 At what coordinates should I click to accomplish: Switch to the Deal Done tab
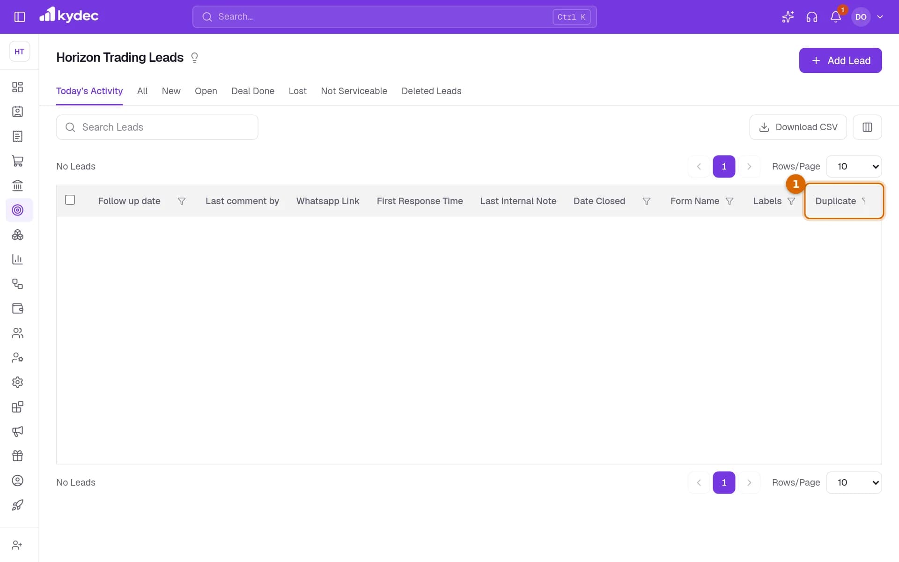pyautogui.click(x=253, y=91)
